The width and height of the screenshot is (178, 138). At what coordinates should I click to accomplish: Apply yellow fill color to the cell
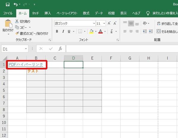click(x=91, y=31)
